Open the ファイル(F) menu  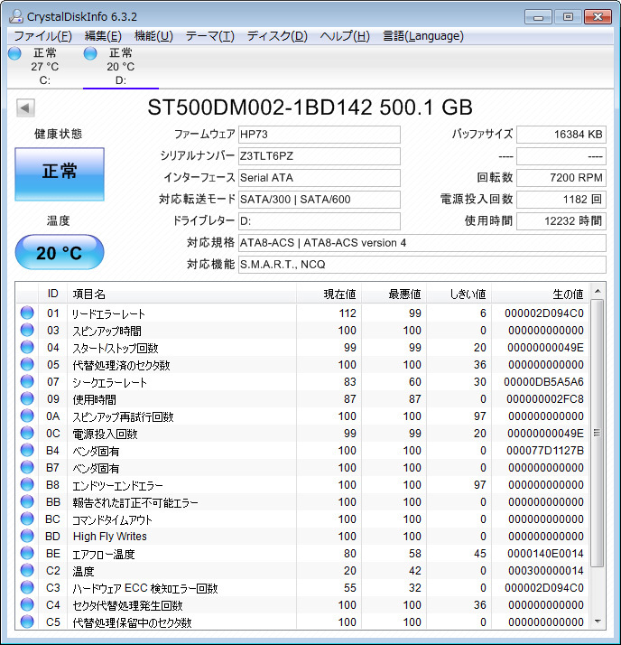point(42,36)
